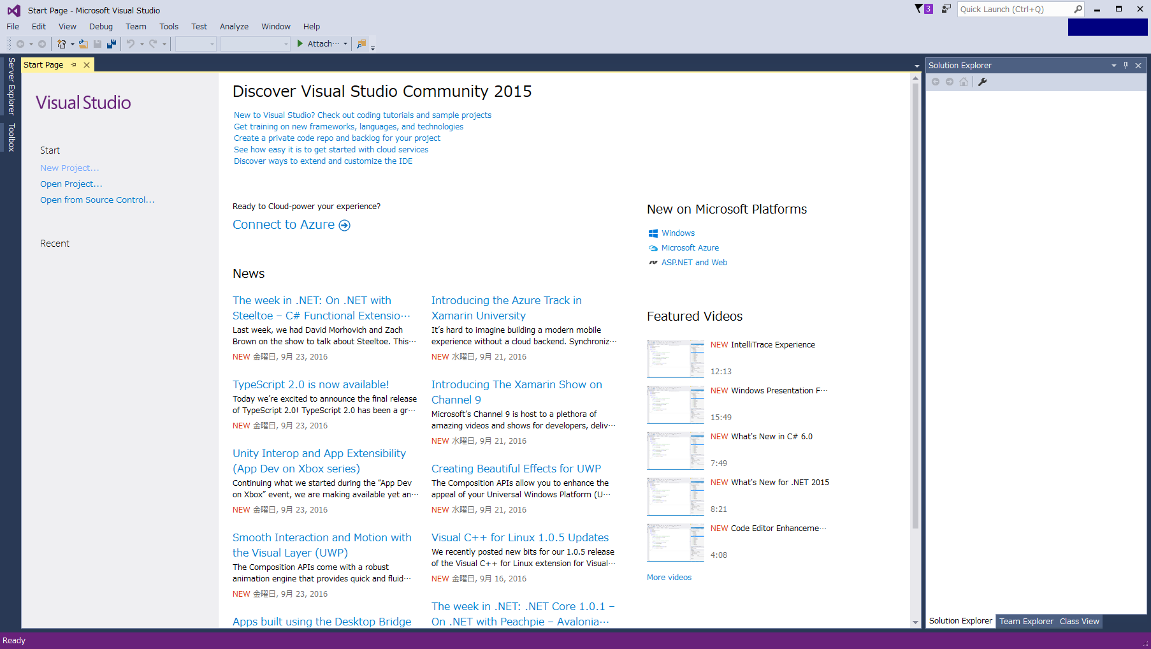Open Solution Explorer Properties wrench icon
This screenshot has width=1151, height=649.
coord(983,82)
